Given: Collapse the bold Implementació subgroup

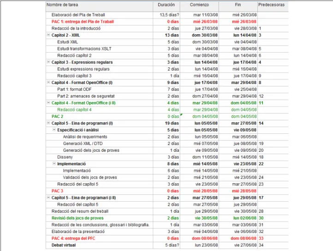Looking at the screenshot, I should [54, 163].
